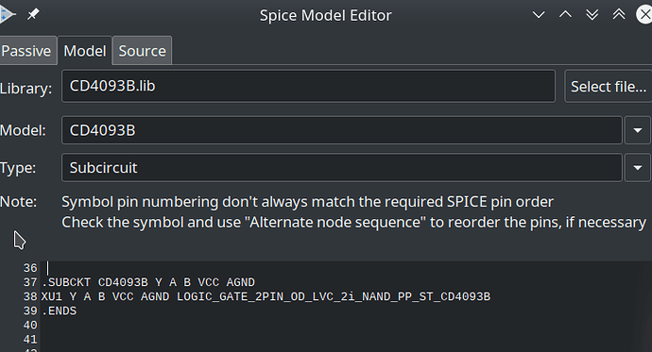Click the double down chevron icon
Image resolution: width=652 pixels, height=352 pixels.
(592, 15)
